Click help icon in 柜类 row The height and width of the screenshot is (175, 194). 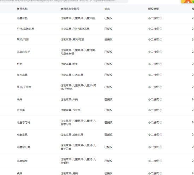pos(161,64)
